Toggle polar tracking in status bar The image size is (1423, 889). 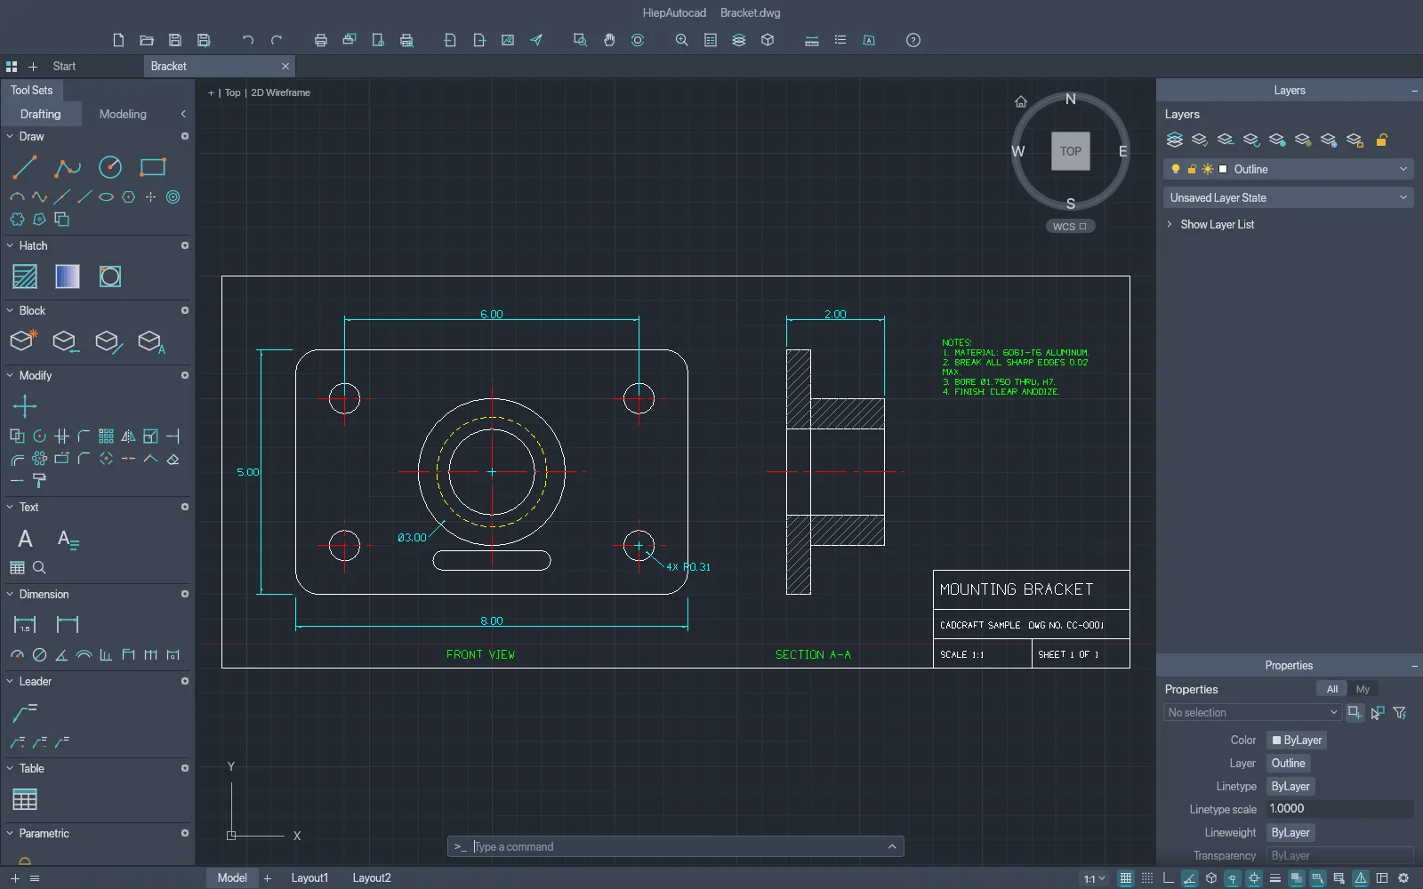1190,878
